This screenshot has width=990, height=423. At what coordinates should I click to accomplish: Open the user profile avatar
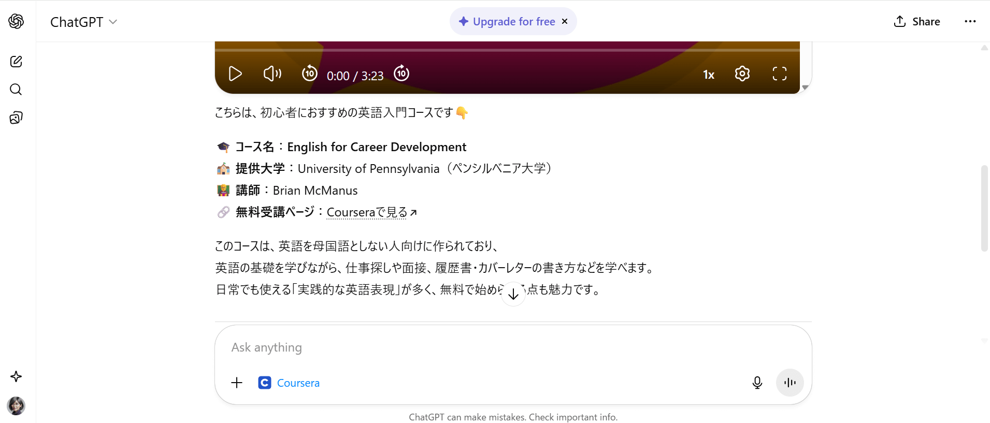pyautogui.click(x=16, y=406)
